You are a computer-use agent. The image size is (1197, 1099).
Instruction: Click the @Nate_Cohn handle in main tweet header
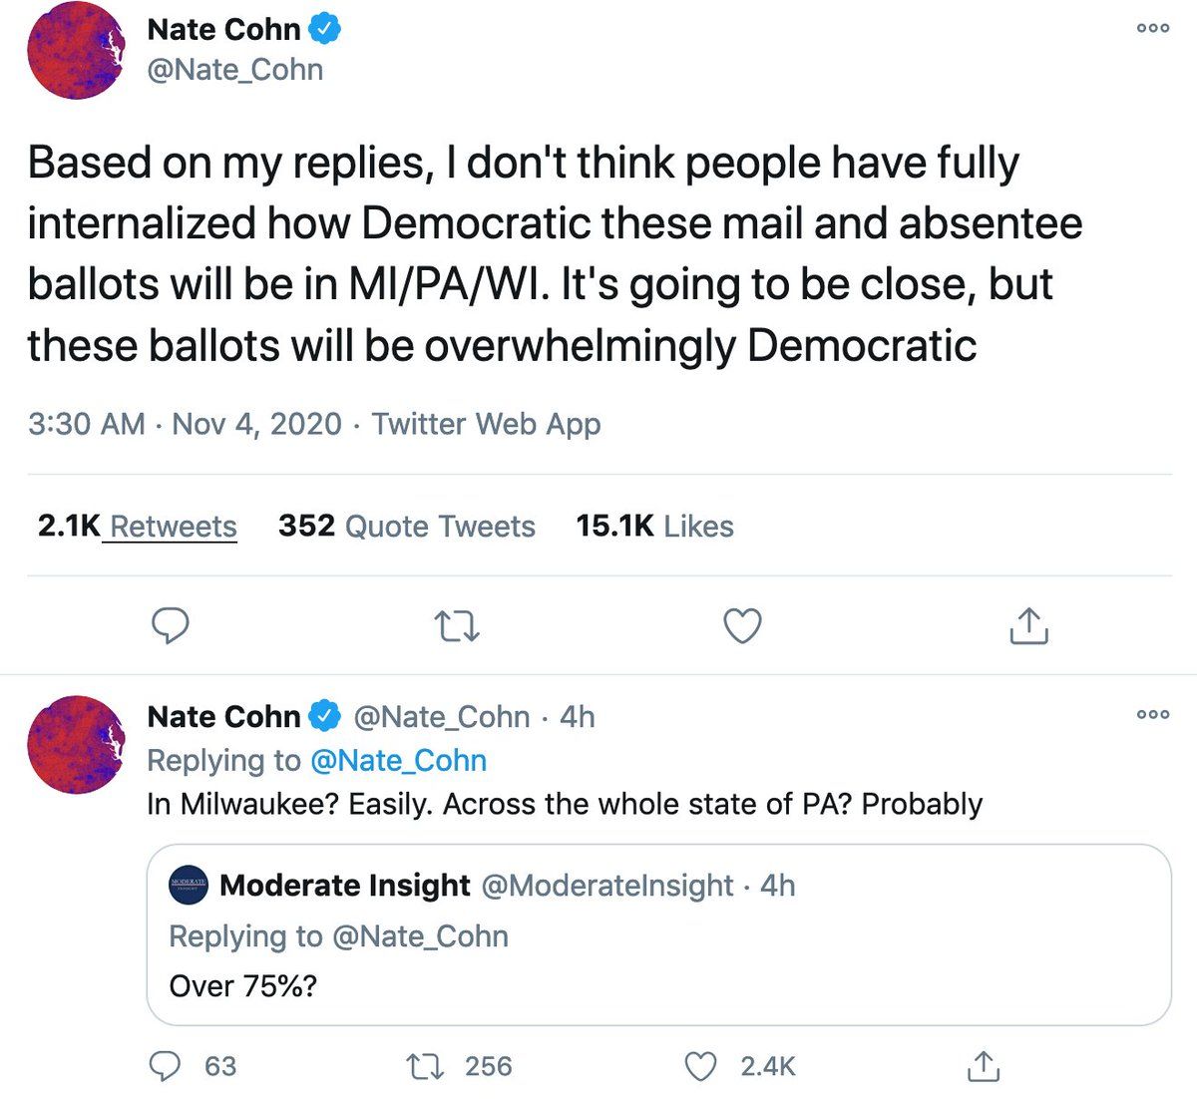point(235,70)
